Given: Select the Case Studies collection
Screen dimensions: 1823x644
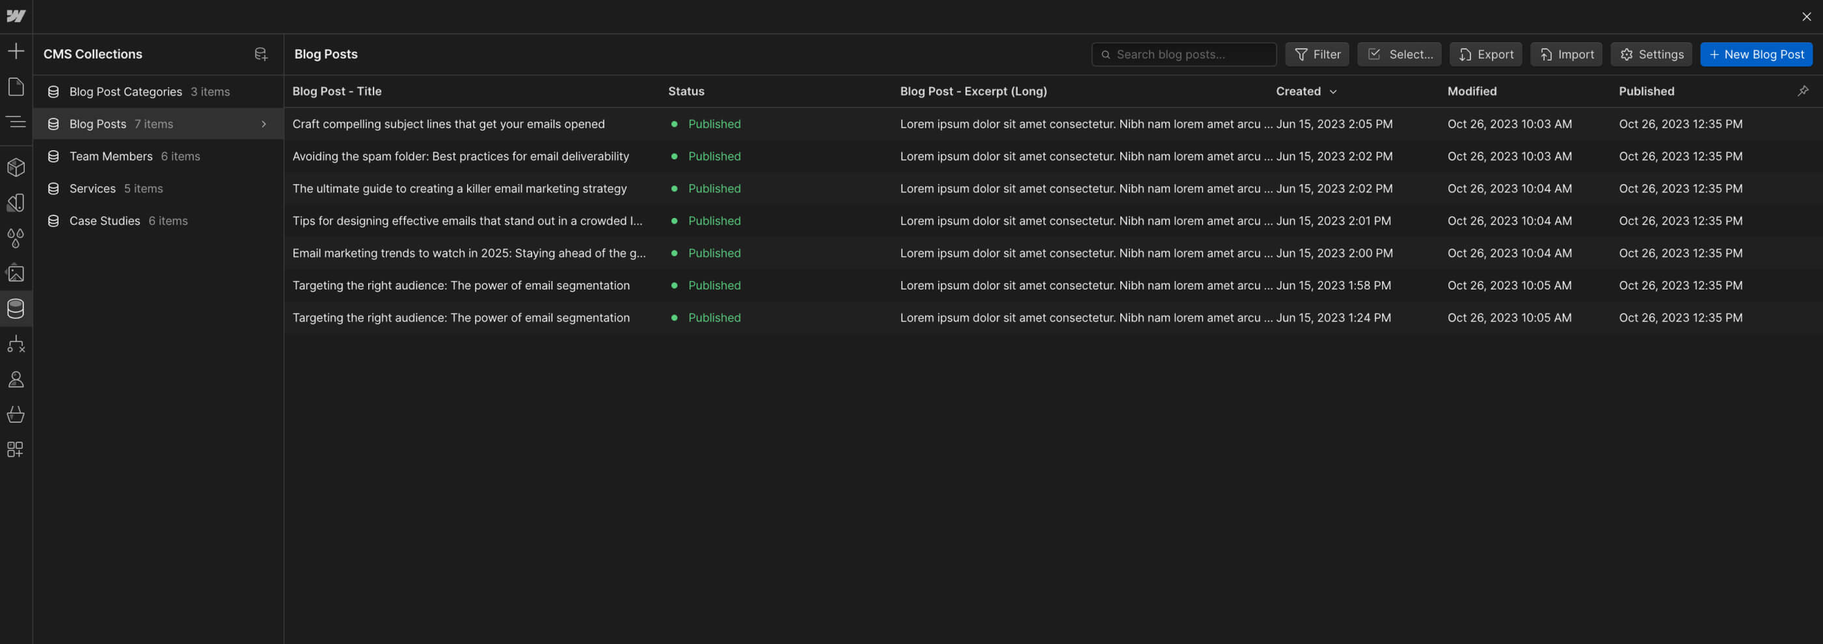Looking at the screenshot, I should [105, 220].
